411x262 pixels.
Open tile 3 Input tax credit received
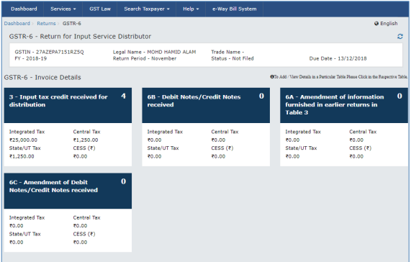[68, 105]
